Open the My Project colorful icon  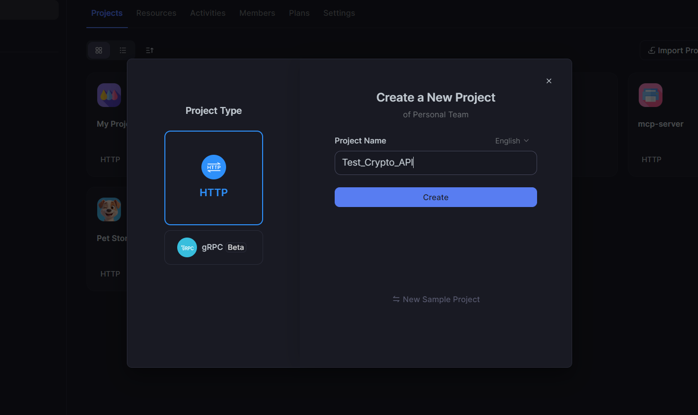pos(109,95)
